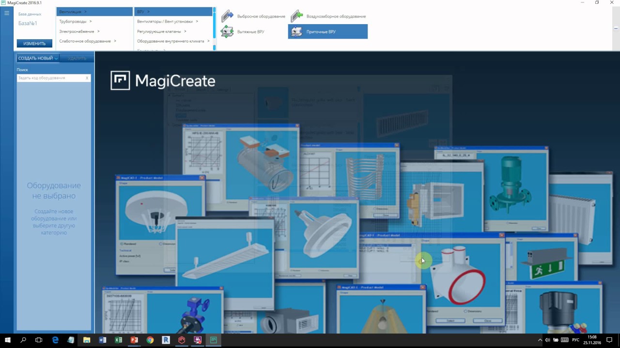Open the СОЗДАТЬ НОВЫЙ dropdown
Viewport: 620px width, 348px height.
click(x=38, y=58)
